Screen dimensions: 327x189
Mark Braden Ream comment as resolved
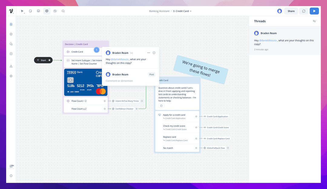(x=154, y=53)
